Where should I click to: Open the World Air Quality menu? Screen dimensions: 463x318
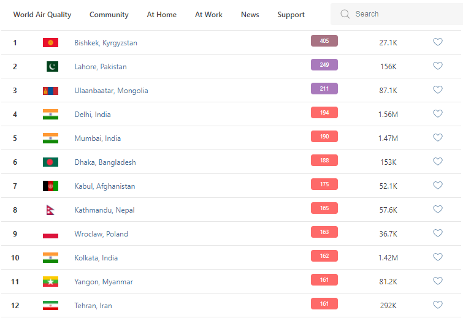point(42,15)
